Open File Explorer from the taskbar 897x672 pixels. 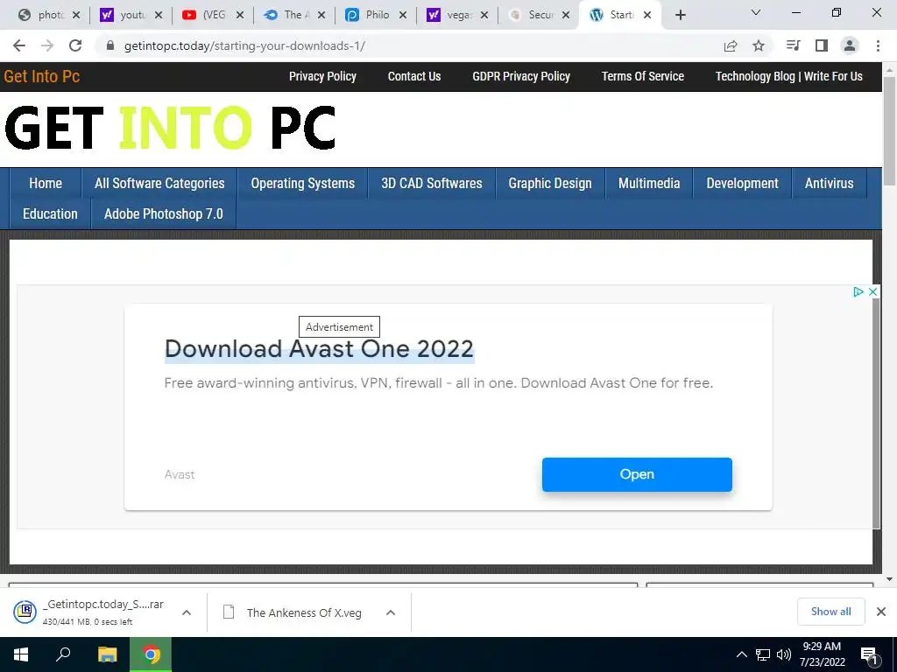click(107, 654)
